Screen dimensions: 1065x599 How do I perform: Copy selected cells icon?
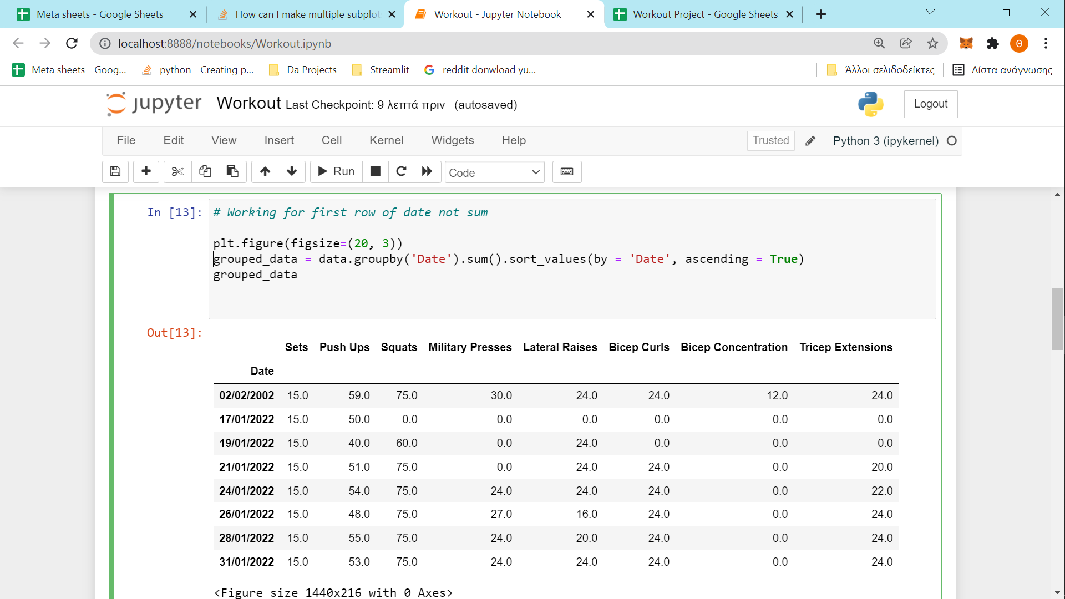pos(205,172)
